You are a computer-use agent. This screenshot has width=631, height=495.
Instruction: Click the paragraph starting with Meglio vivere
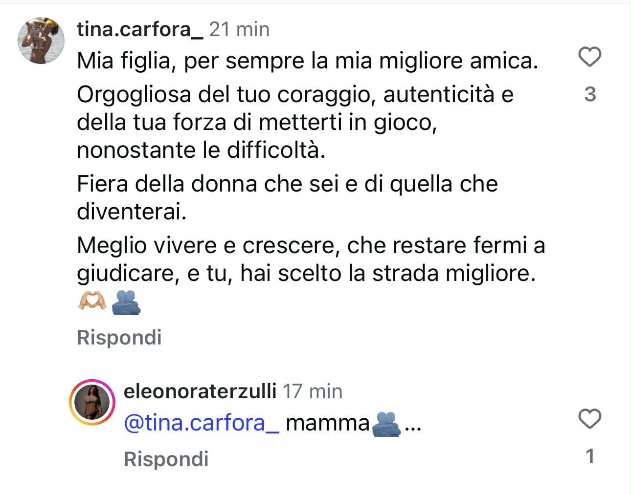(x=311, y=259)
